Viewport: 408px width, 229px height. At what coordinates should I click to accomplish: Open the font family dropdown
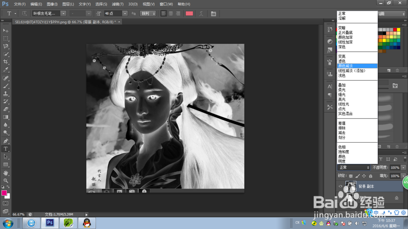pos(63,13)
